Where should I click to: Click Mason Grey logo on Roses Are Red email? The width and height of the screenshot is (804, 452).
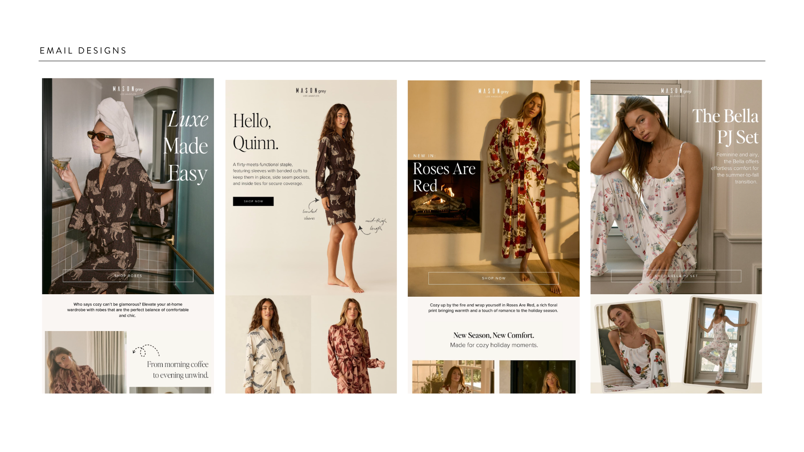(493, 92)
